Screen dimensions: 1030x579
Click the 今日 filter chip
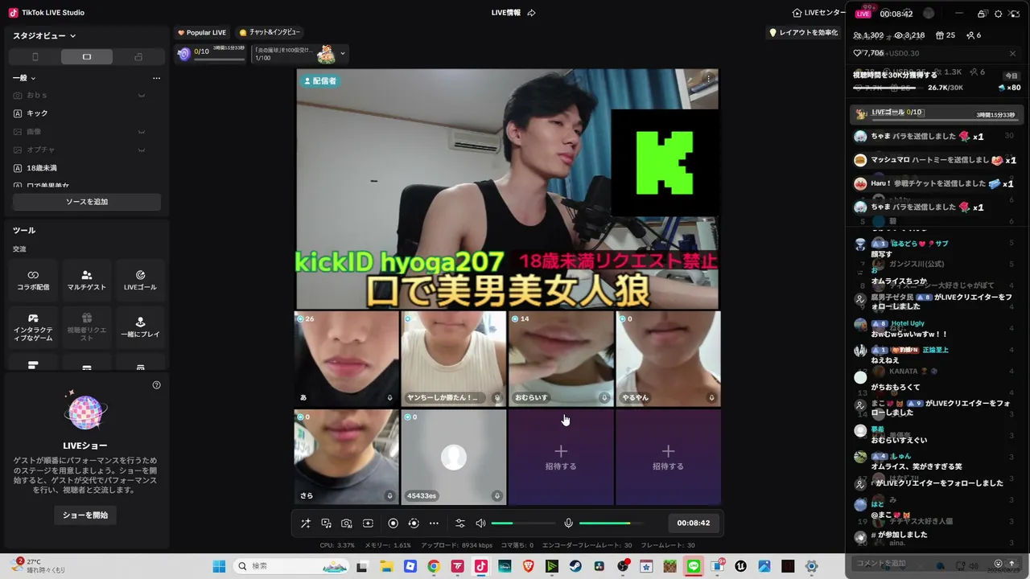click(1011, 76)
